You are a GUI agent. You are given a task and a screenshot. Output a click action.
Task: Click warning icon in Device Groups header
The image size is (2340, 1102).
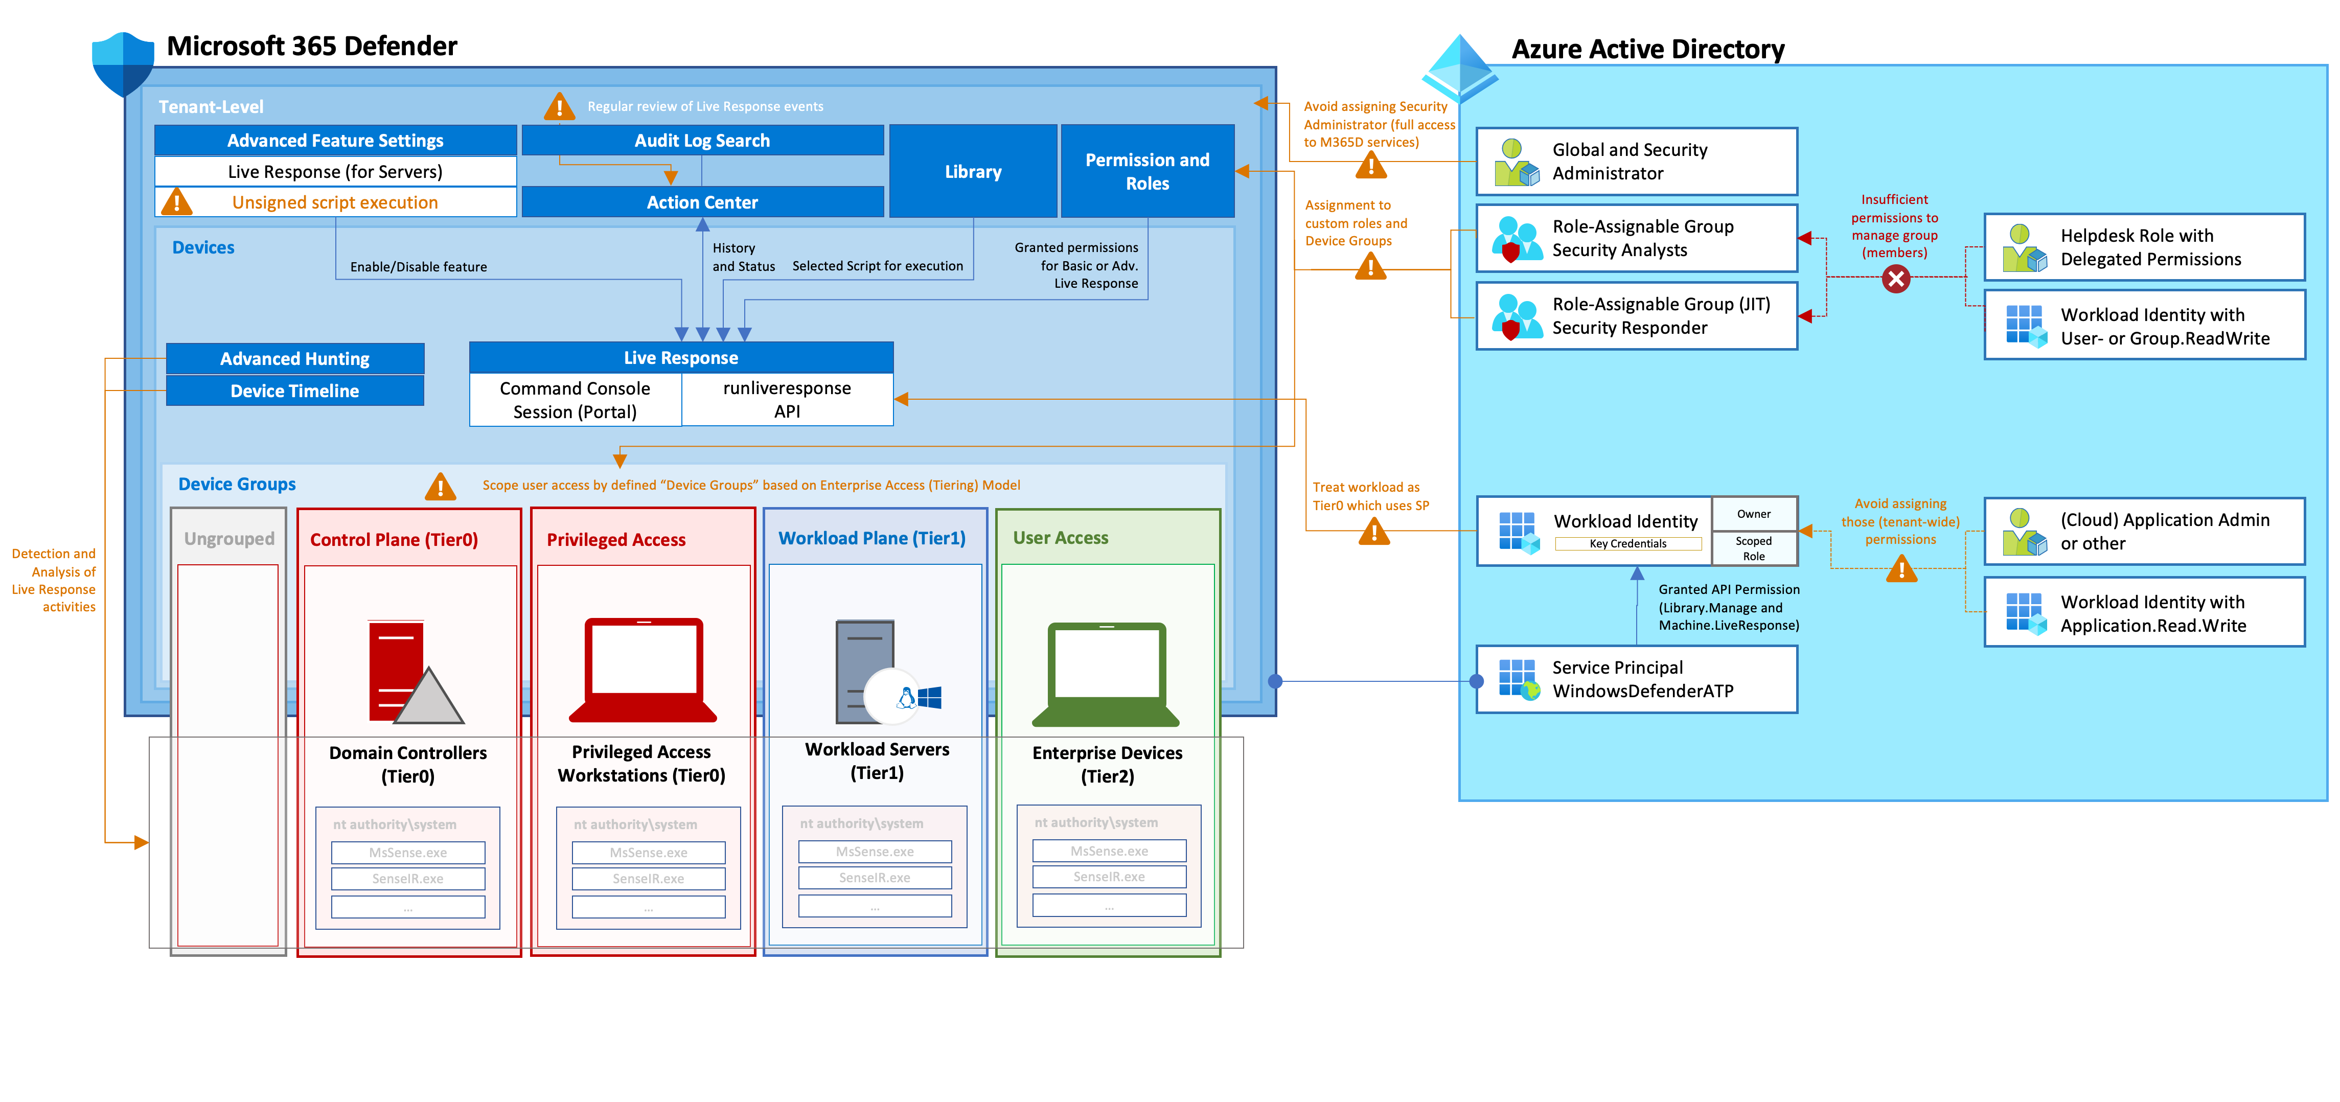click(x=441, y=486)
